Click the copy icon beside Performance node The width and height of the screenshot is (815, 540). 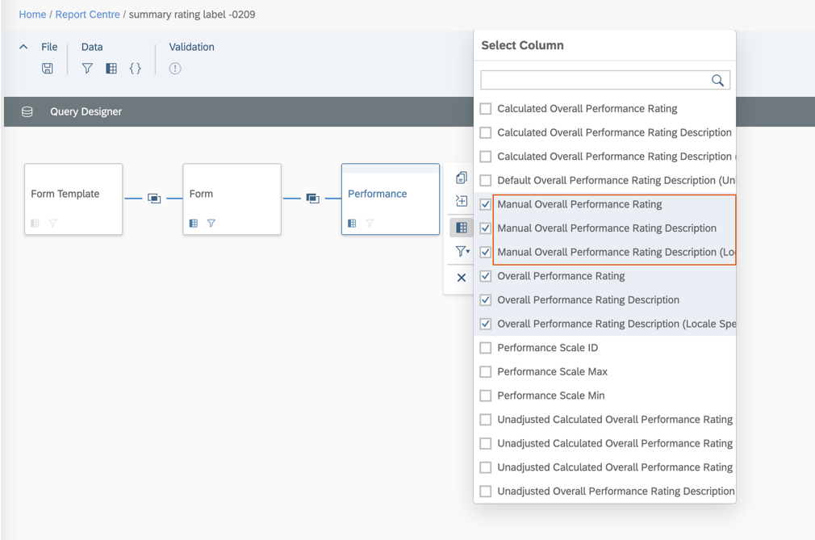pos(462,178)
